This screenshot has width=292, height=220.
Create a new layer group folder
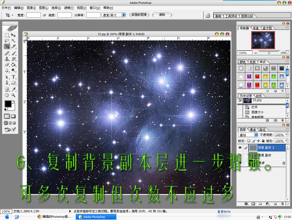pos(260,204)
